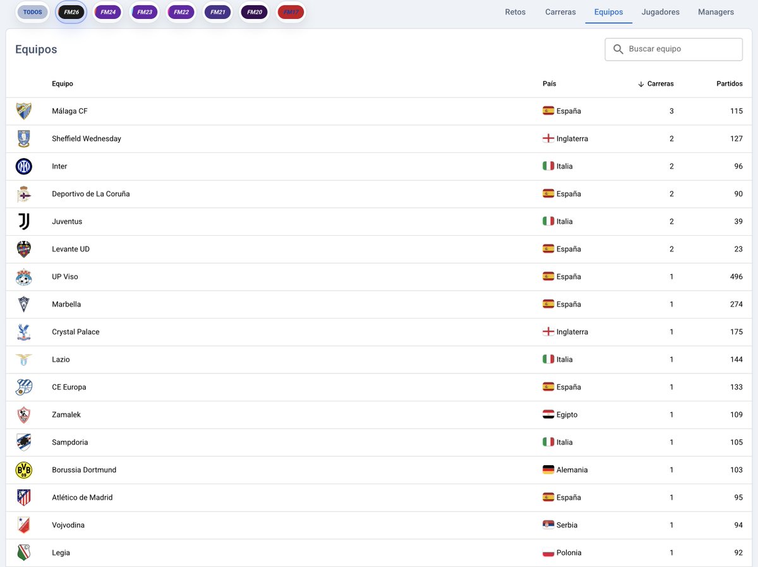This screenshot has width=758, height=567.
Task: Select the FM17 version filter
Action: pyautogui.click(x=291, y=12)
